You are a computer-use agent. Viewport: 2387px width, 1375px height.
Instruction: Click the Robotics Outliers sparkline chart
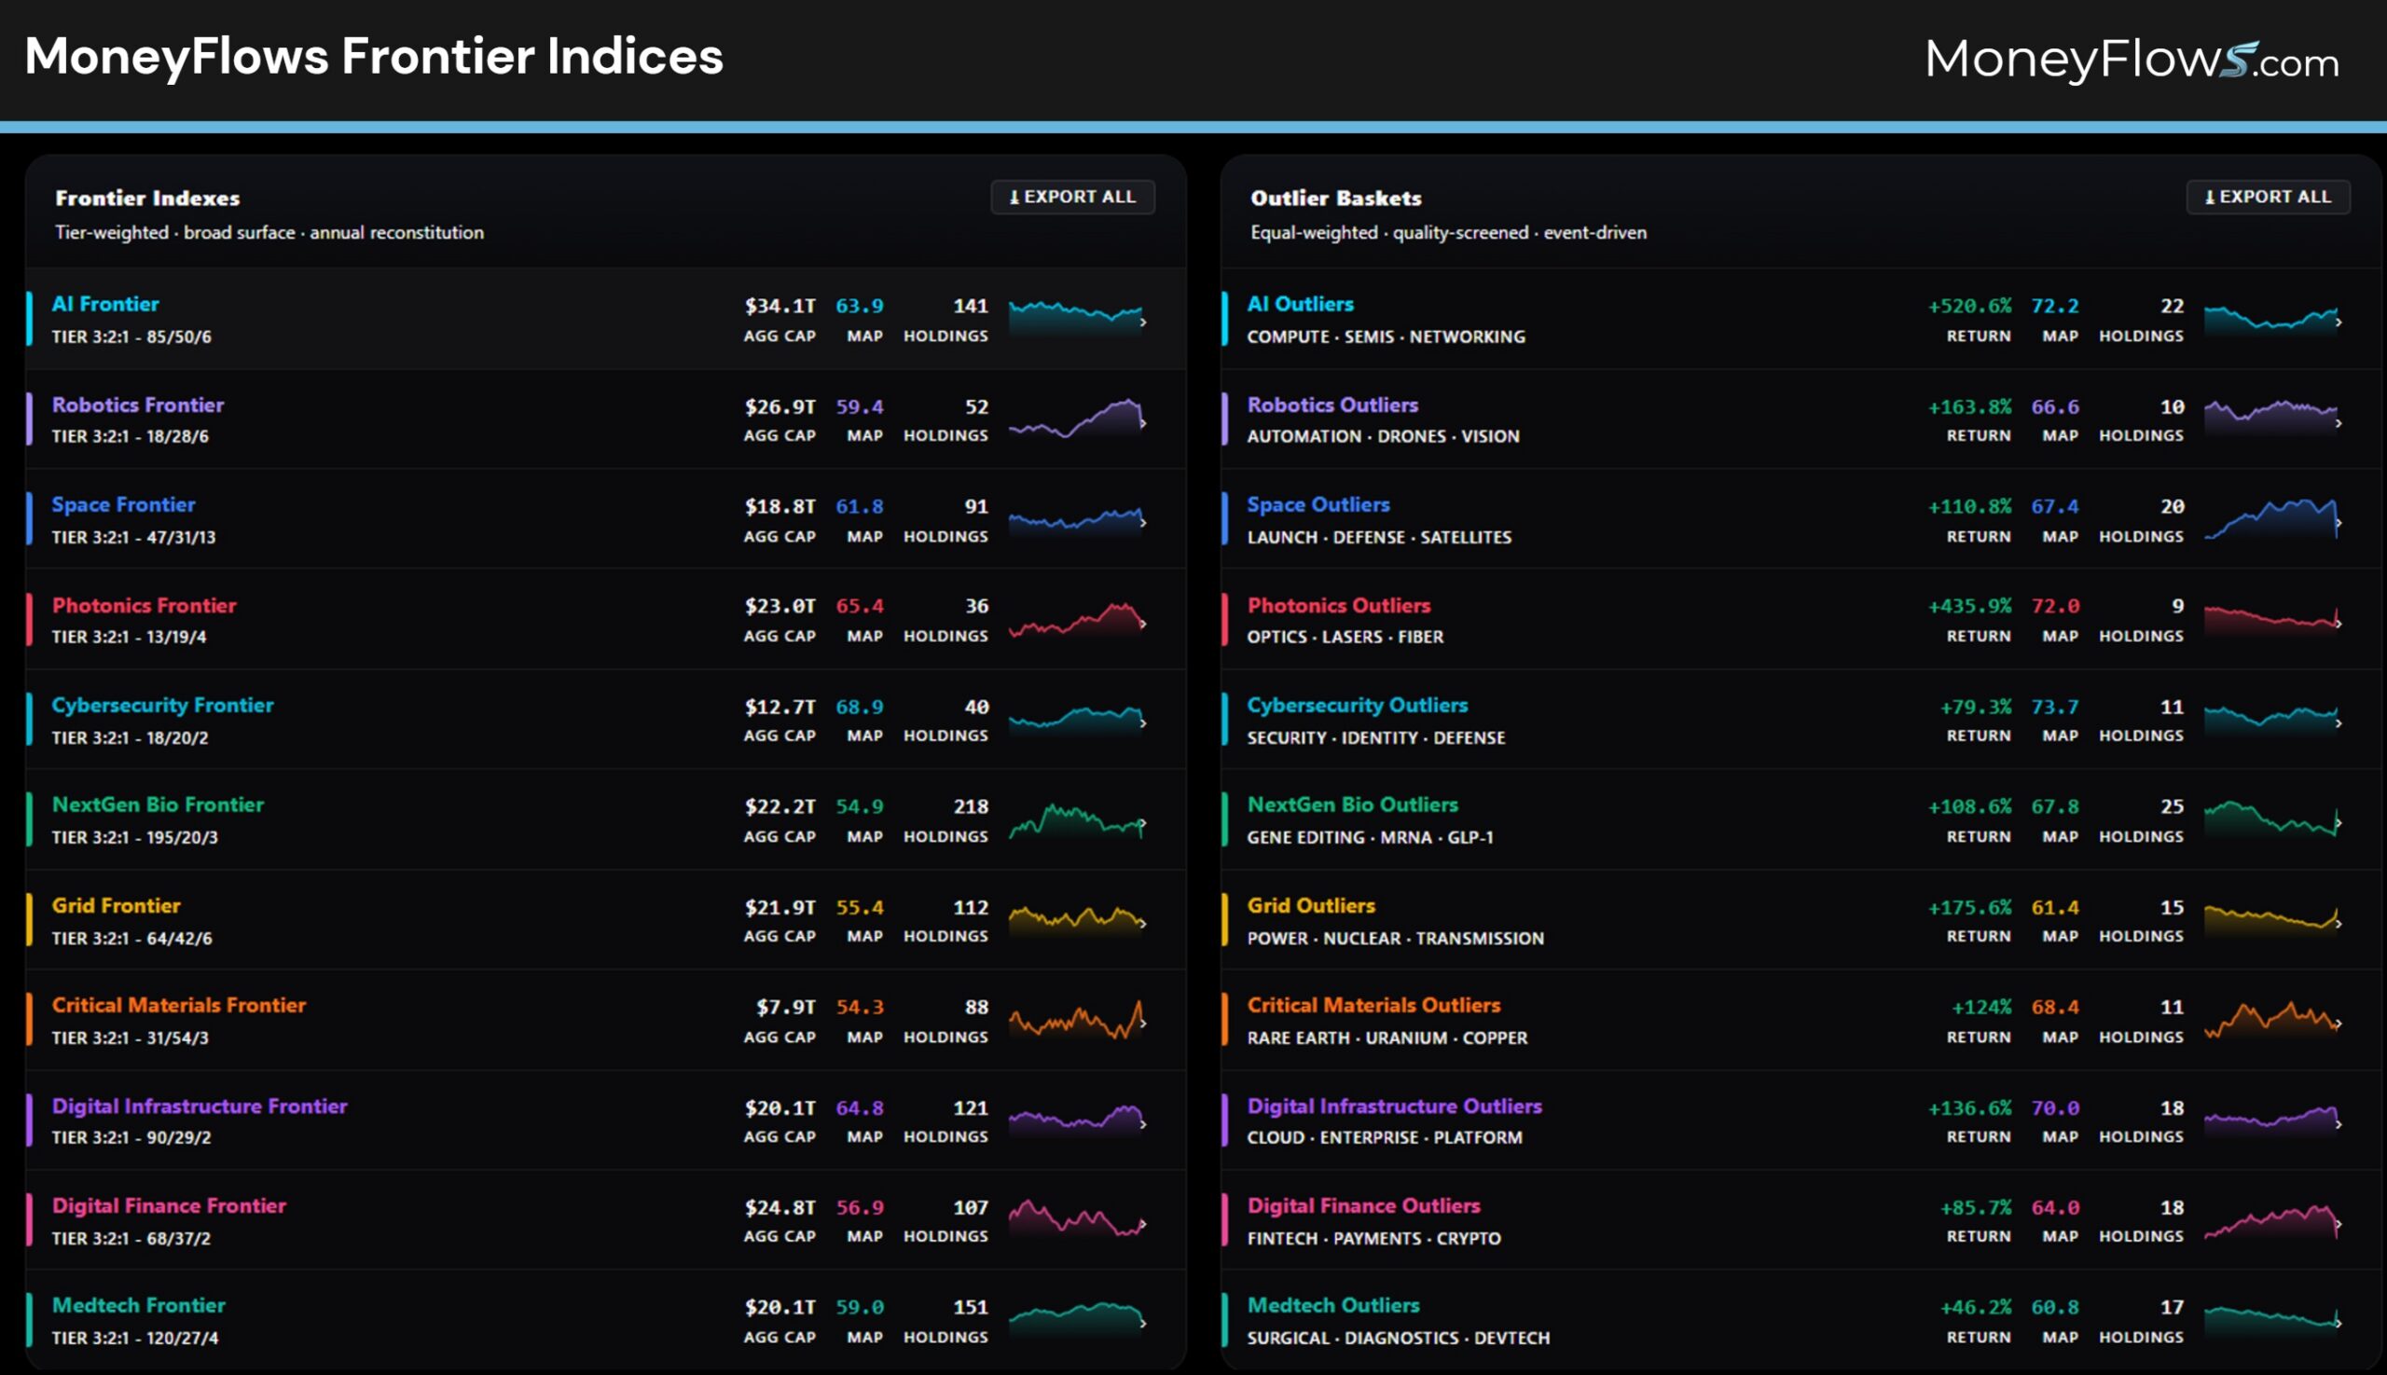2272,419
